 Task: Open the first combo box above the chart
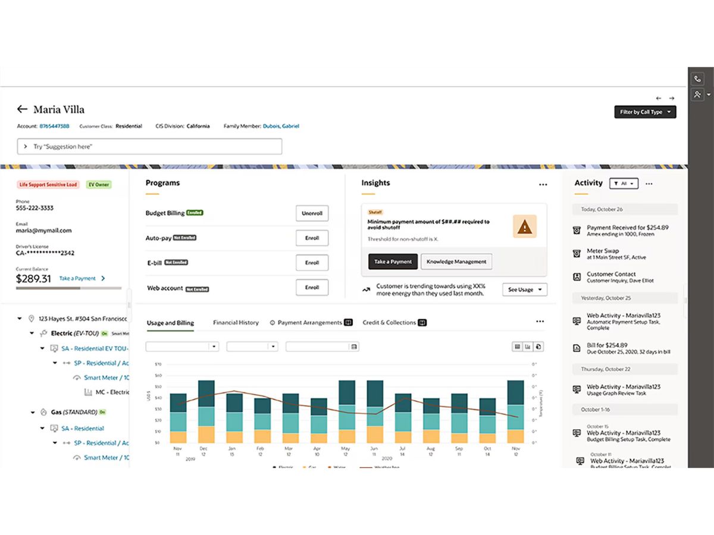pyautogui.click(x=182, y=347)
